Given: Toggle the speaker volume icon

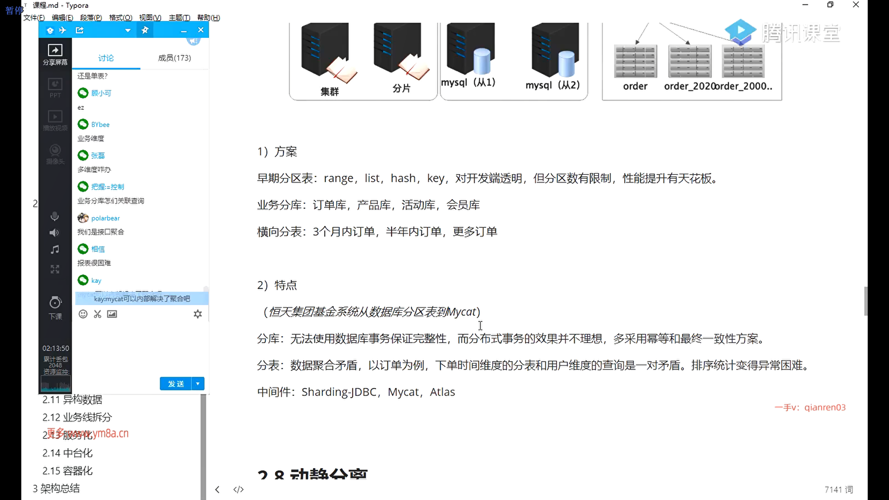Looking at the screenshot, I should click(x=55, y=232).
